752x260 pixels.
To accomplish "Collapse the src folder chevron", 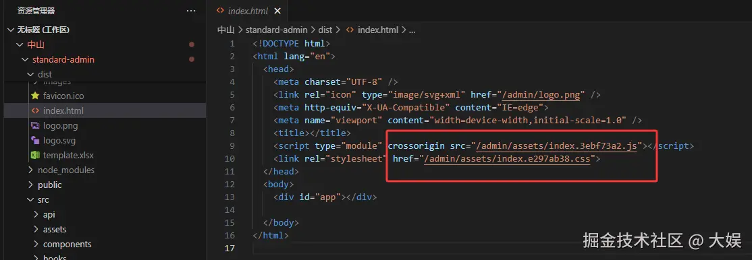I will pyautogui.click(x=30, y=199).
